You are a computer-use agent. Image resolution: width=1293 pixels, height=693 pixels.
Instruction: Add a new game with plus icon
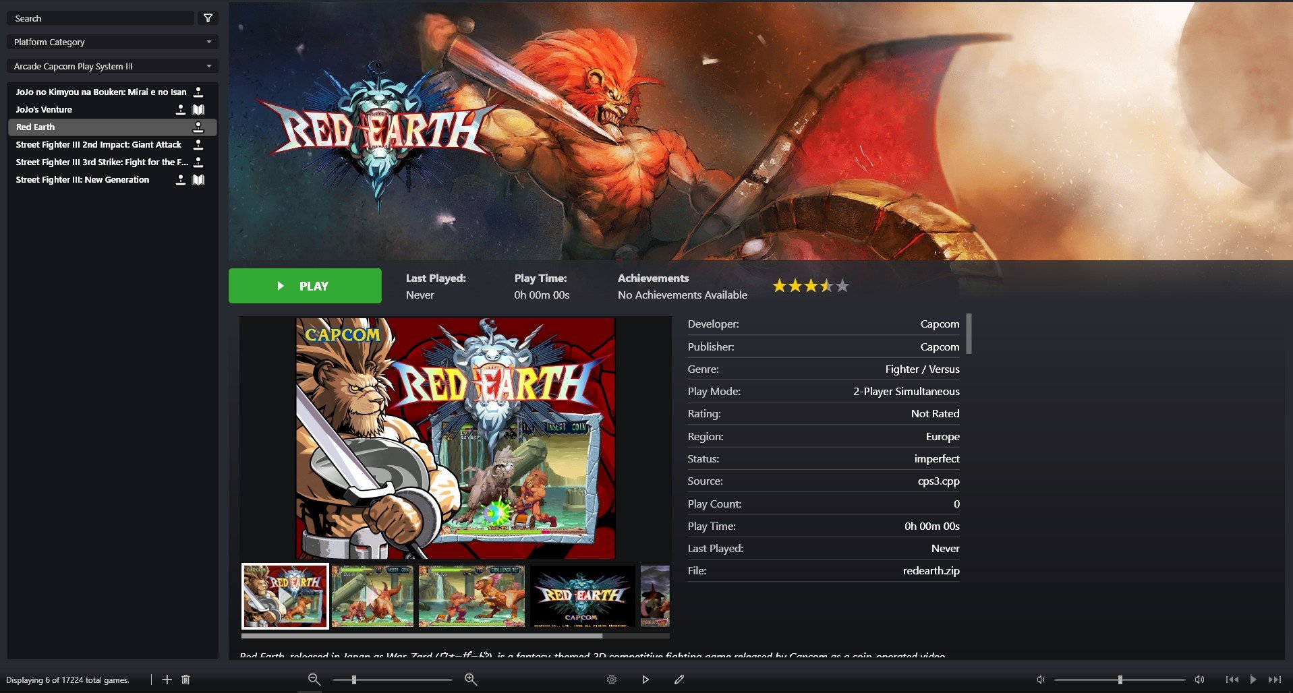click(x=167, y=680)
